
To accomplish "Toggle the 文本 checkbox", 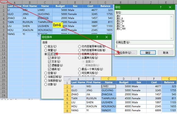I will click(50, 62).
